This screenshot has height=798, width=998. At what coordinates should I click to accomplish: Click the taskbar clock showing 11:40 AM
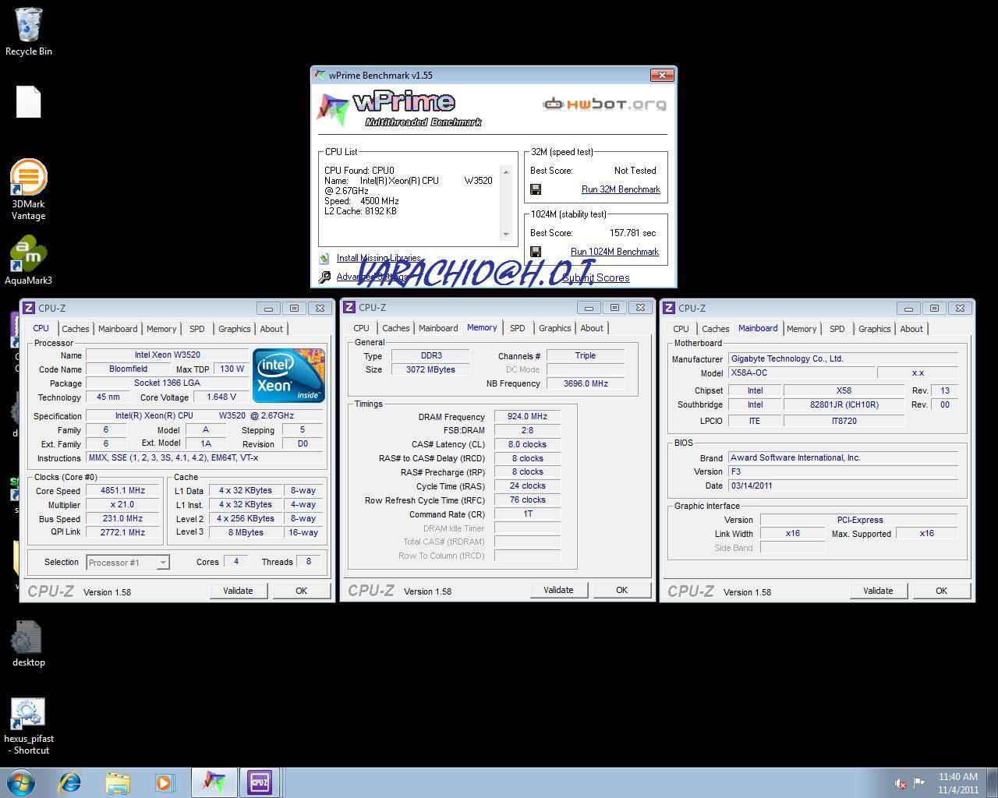point(957,783)
